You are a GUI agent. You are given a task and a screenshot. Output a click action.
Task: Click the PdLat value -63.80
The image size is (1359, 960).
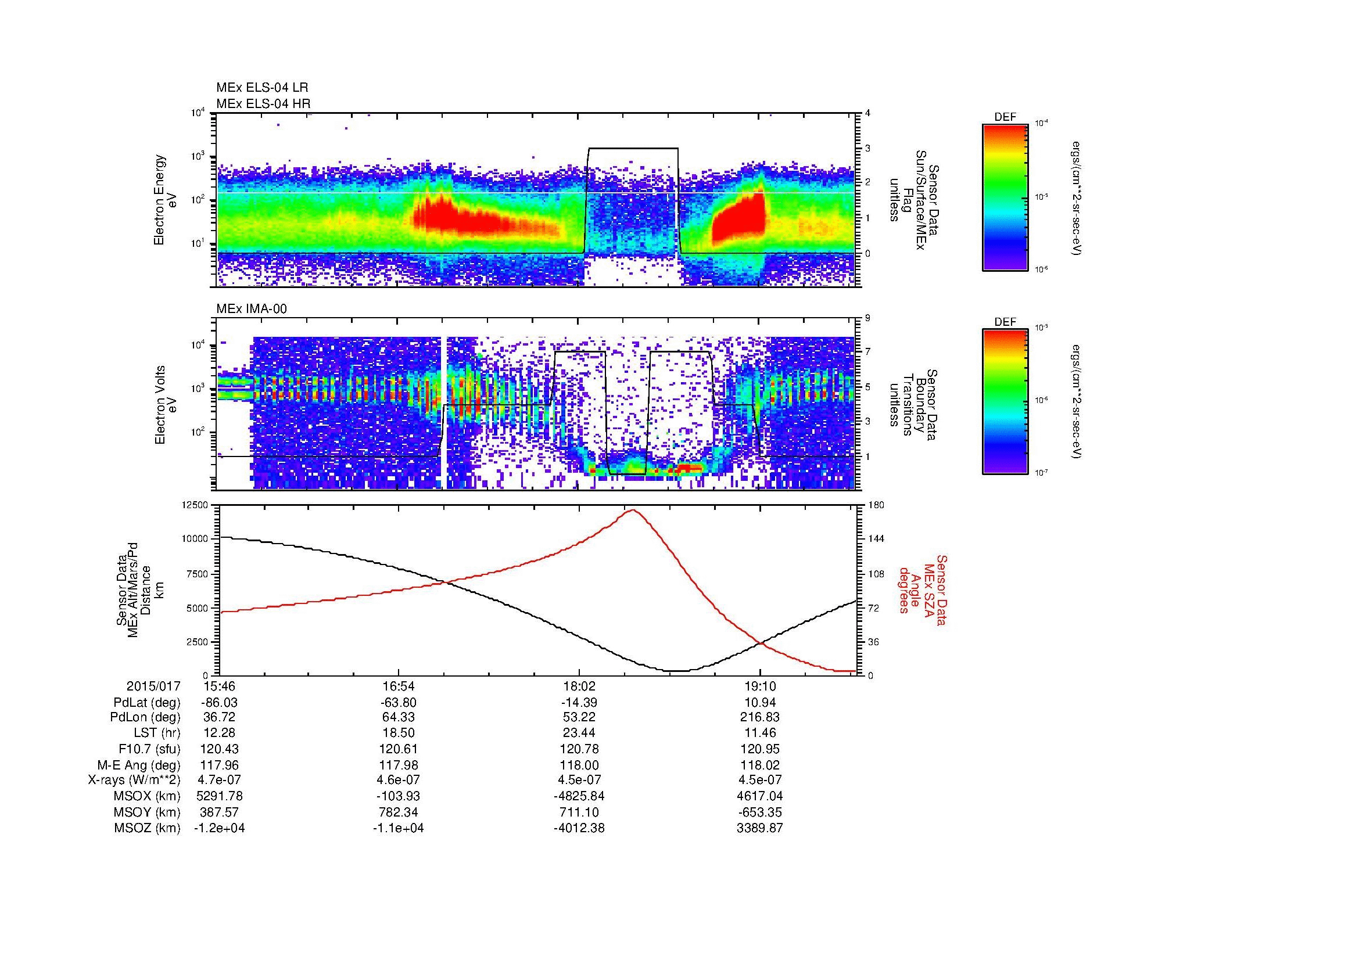click(399, 703)
